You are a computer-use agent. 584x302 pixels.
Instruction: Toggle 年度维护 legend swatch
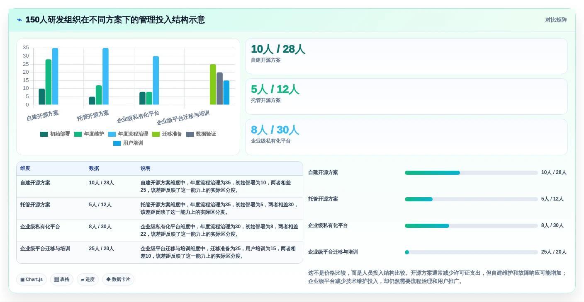click(x=78, y=134)
